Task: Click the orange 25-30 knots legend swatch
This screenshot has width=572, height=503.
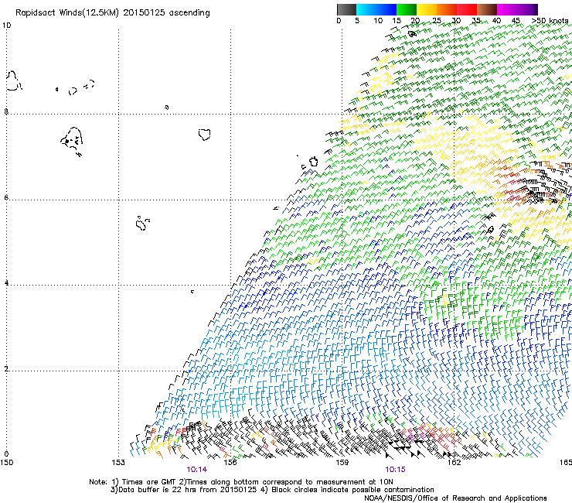Action: 447,9
